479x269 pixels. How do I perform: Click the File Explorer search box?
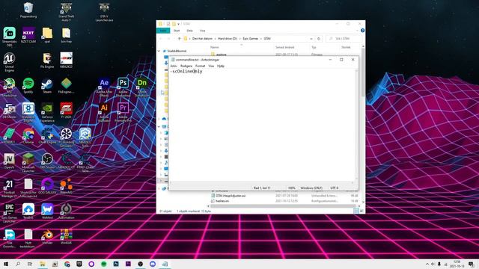pyautogui.click(x=344, y=39)
